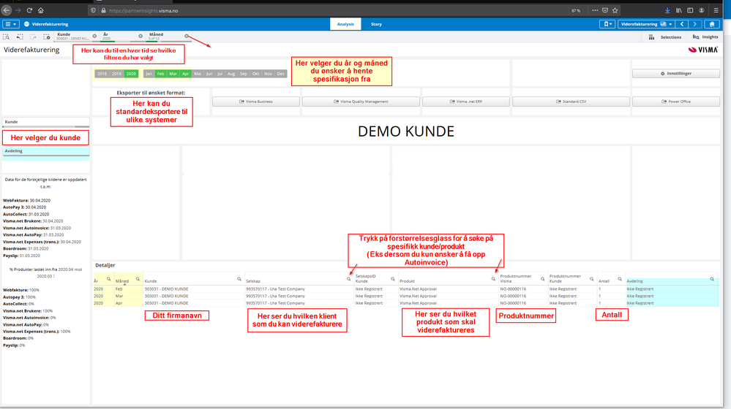Open the app overview icon
Screen dimensions: 731x409
point(711,24)
